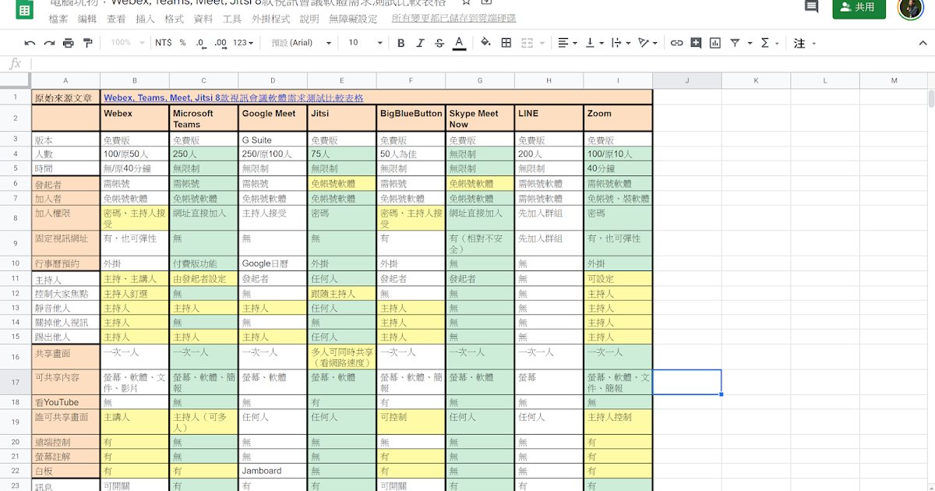This screenshot has height=491, width=935.
Task: Open the 說明 menu
Action: point(309,19)
